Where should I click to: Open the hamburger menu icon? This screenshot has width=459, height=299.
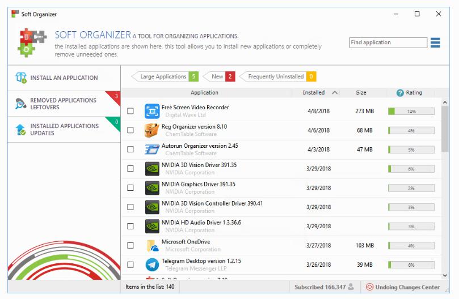(x=435, y=42)
